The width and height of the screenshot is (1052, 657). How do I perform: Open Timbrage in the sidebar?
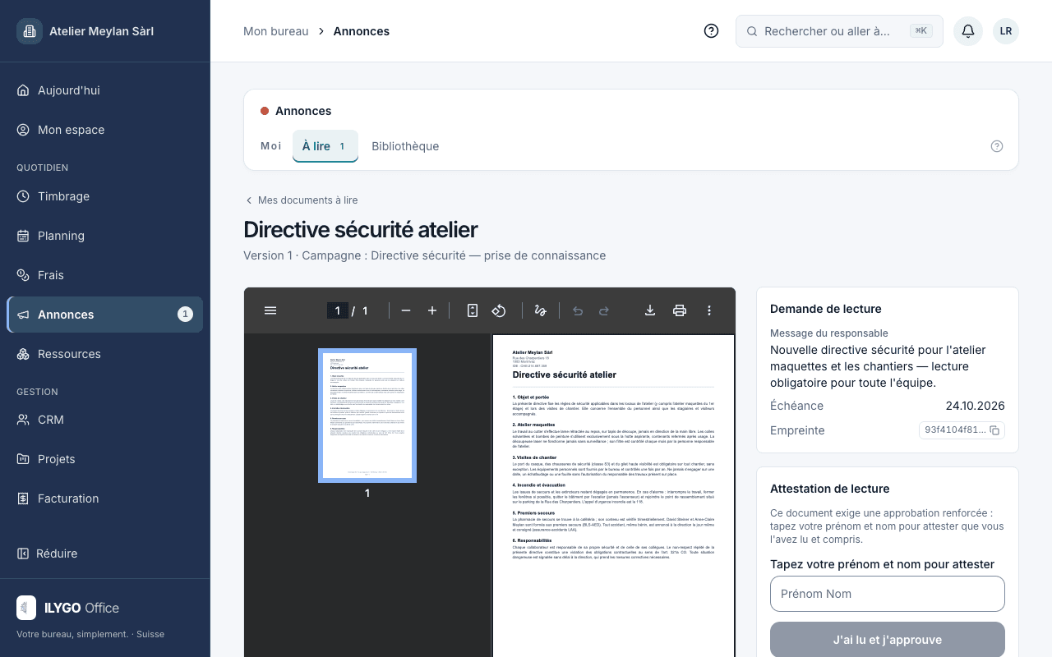click(x=105, y=196)
